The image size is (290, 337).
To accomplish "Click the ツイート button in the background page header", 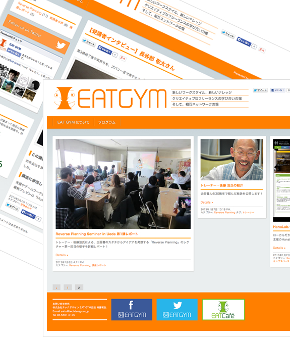I will tap(228, 34).
